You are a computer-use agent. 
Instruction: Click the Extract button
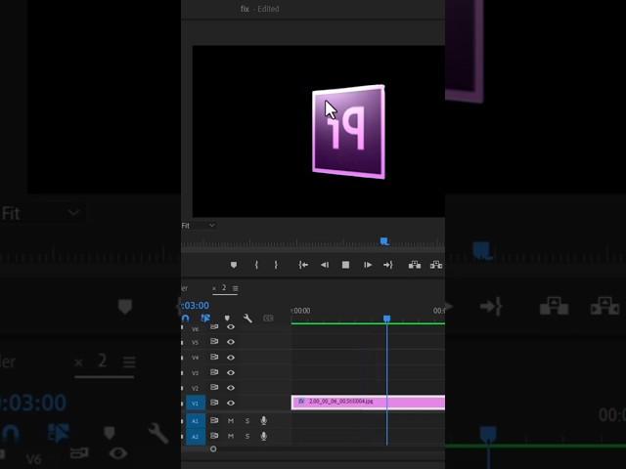coord(436,265)
